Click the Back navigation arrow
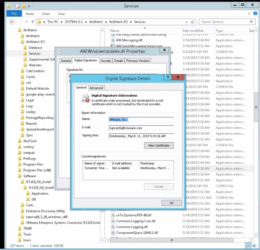The width and height of the screenshot is (260, 250). 12,22
